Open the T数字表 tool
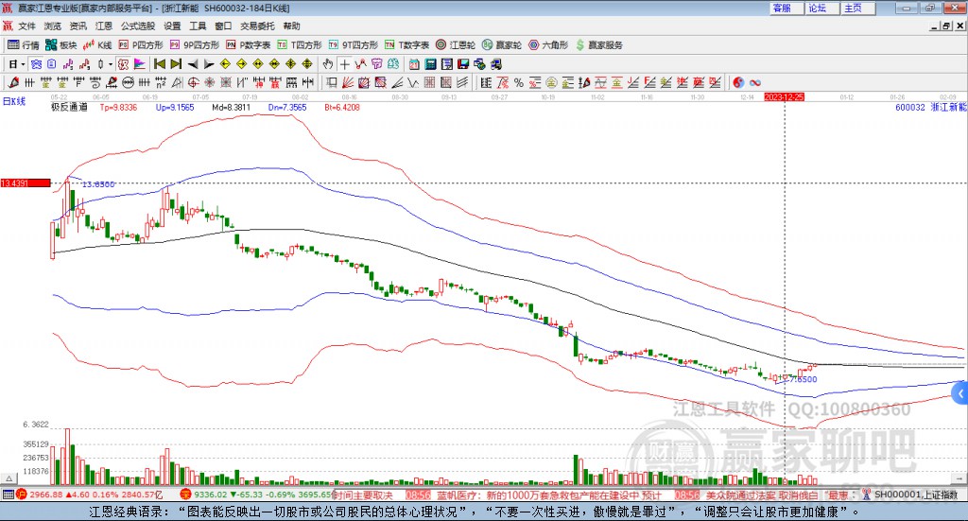The image size is (968, 521). [x=406, y=45]
